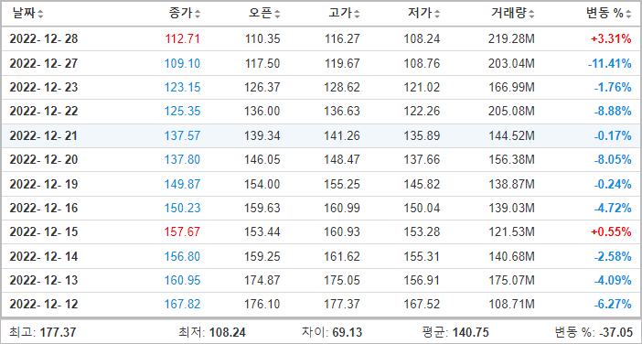The width and height of the screenshot is (642, 344).
Task: Click closing price 125.35
Action: (x=183, y=112)
